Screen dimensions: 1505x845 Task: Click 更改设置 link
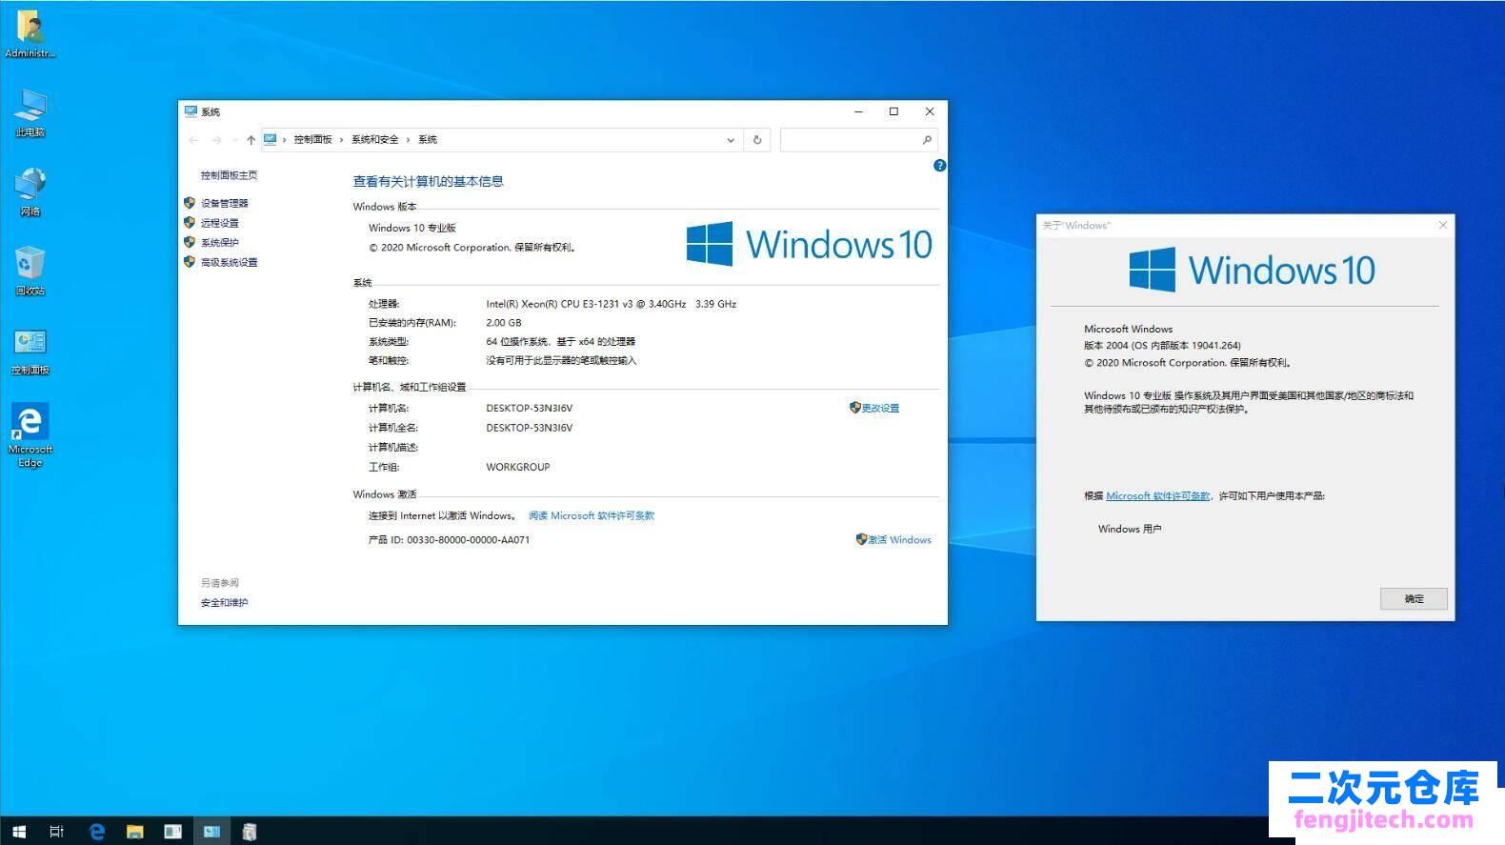[880, 408]
